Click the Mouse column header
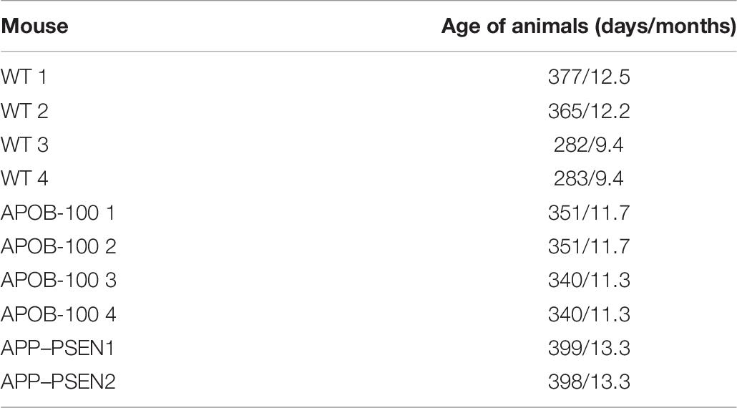737x408 pixels. [x=34, y=26]
